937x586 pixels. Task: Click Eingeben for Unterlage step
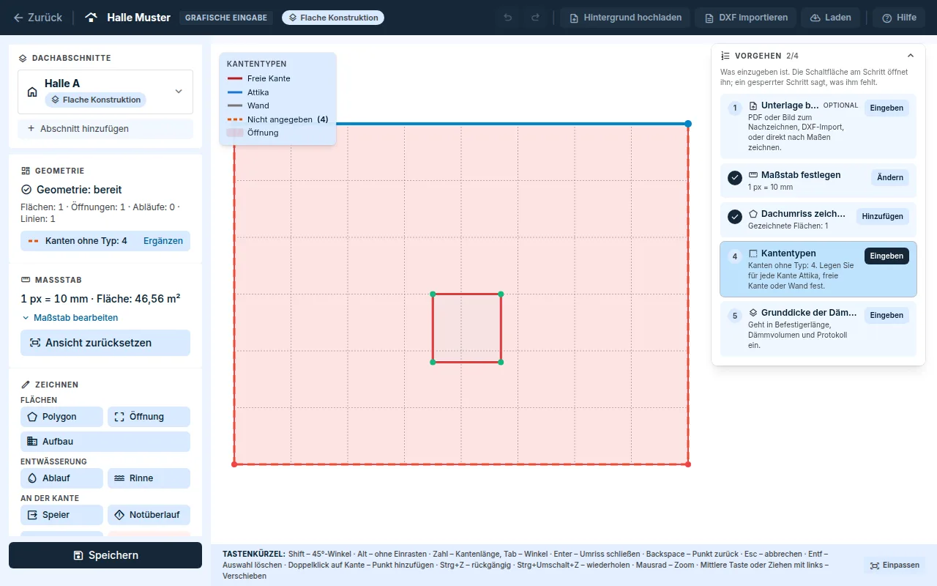886,108
